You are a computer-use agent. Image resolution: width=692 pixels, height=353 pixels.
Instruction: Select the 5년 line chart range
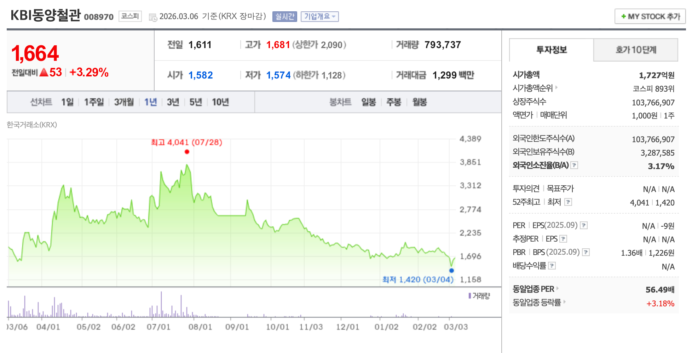tap(196, 102)
